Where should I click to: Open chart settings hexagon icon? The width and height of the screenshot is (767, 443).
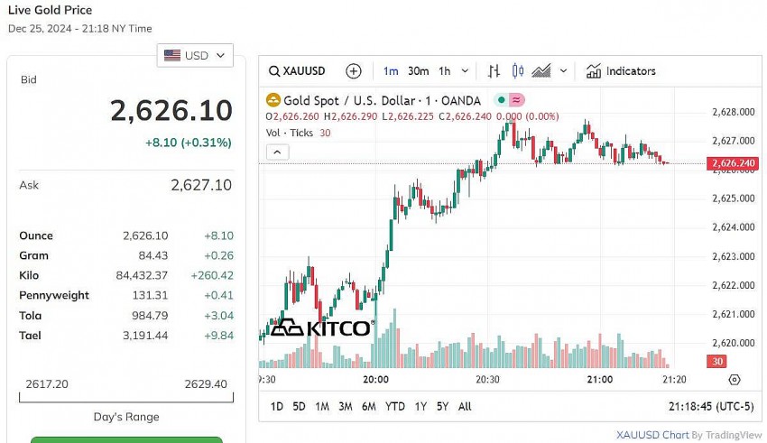tap(735, 380)
